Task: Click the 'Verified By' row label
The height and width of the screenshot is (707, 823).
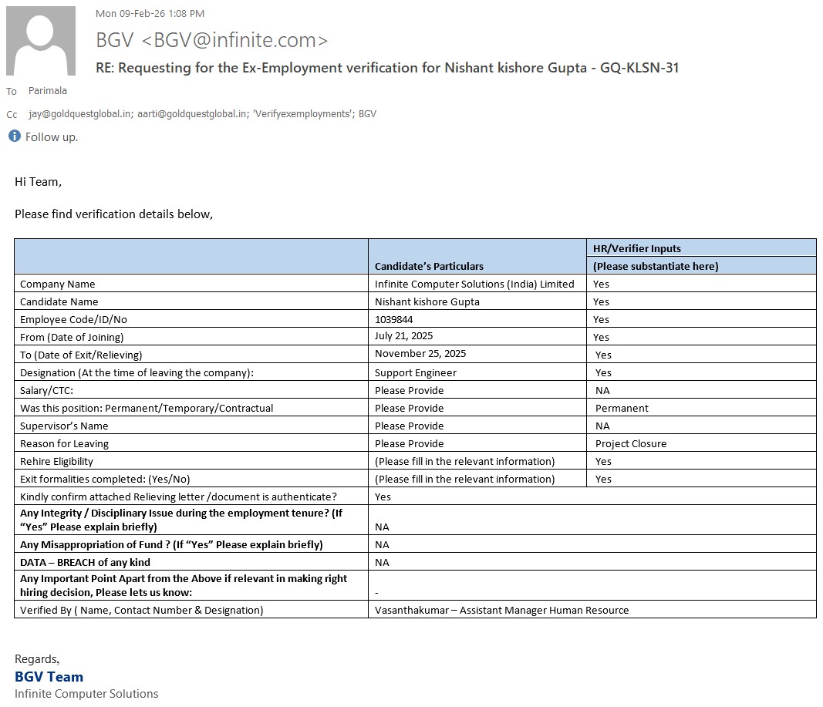Action: 141,610
